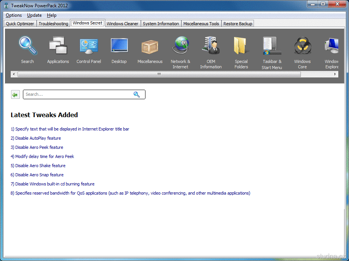Switch to the Windows Cleaner tab
Screen dimensions: 349x261
(123, 24)
